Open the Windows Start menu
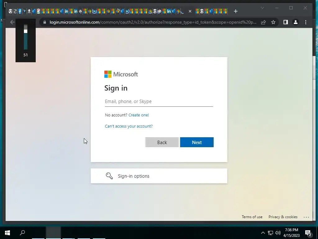The height and width of the screenshot is (239, 318). 7,233
